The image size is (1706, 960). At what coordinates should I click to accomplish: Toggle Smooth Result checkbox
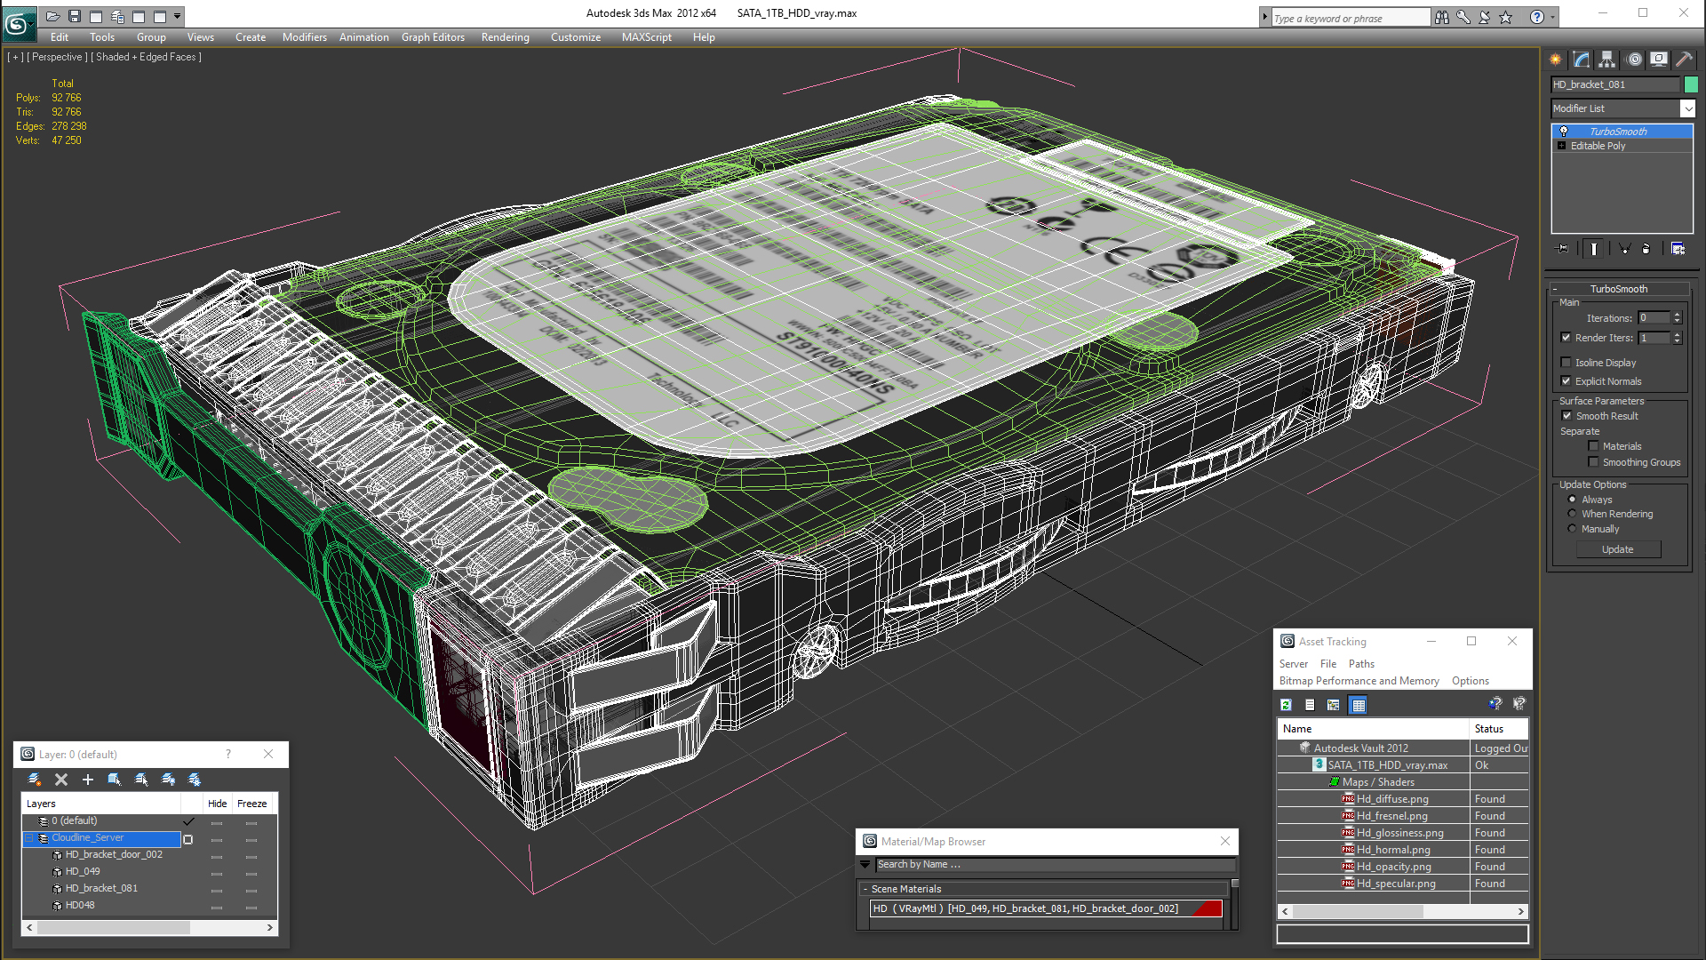[1566, 416]
